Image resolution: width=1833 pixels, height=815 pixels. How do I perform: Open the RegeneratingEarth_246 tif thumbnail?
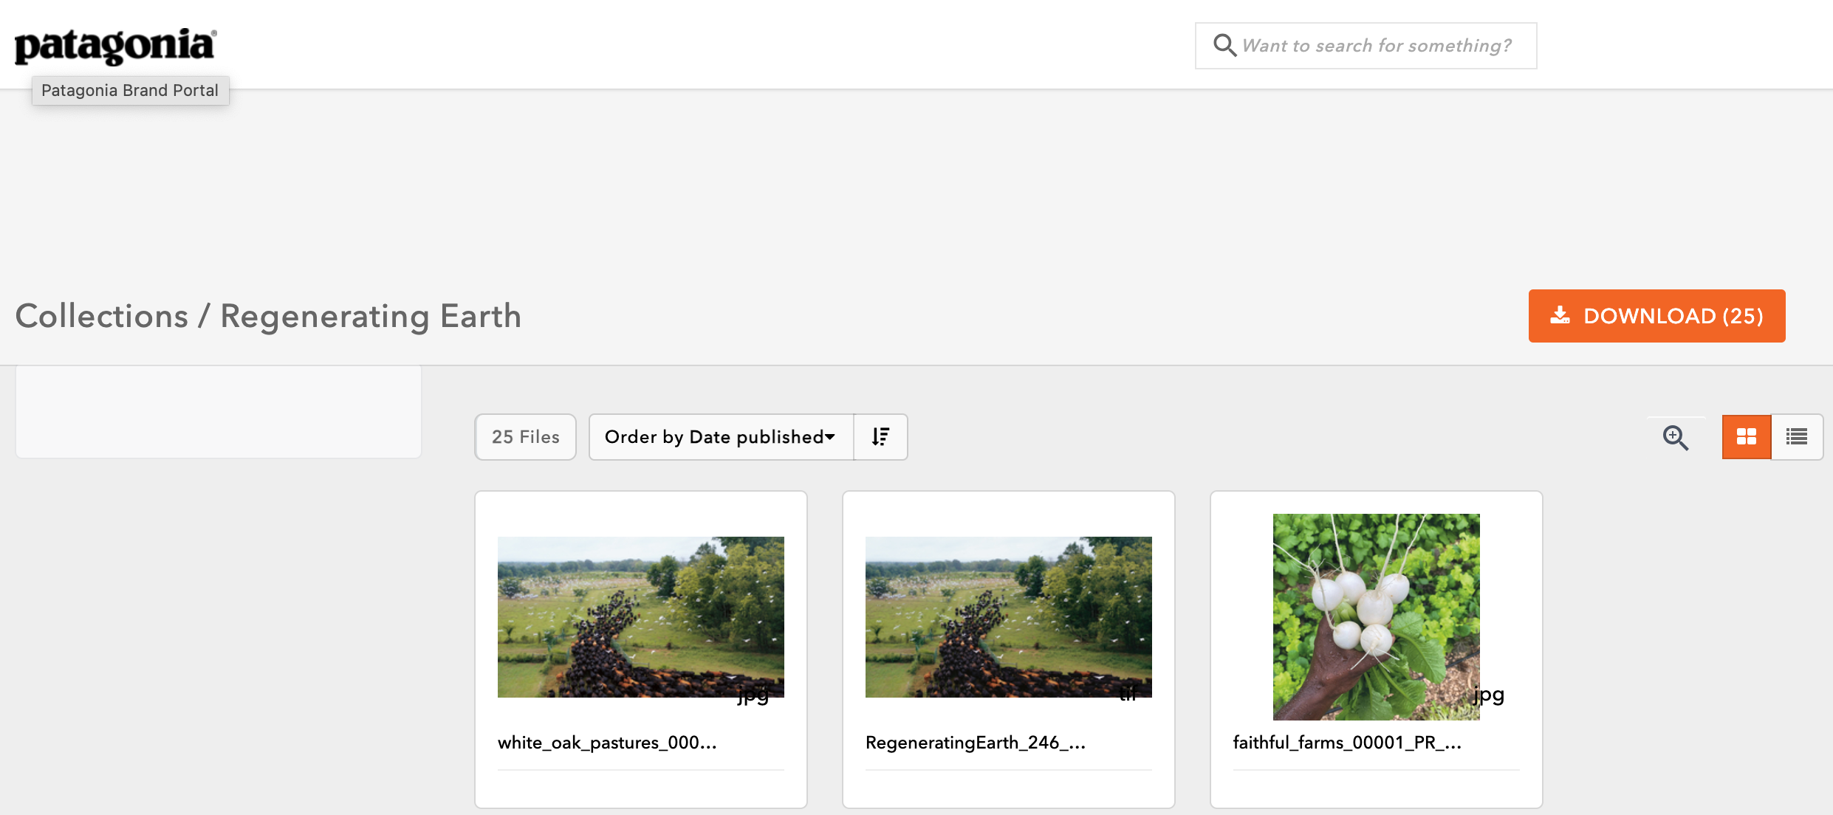click(1009, 617)
